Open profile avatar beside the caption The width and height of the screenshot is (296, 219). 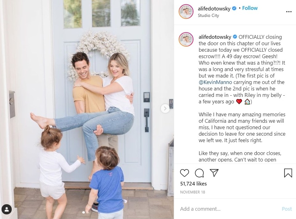pyautogui.click(x=186, y=39)
